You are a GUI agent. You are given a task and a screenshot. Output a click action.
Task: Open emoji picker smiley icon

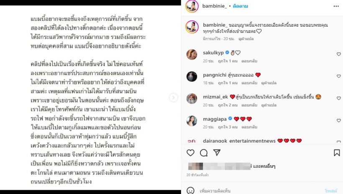190,191
